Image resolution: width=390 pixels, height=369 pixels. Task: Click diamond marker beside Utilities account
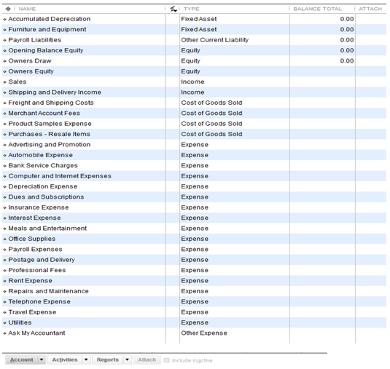pyautogui.click(x=4, y=323)
